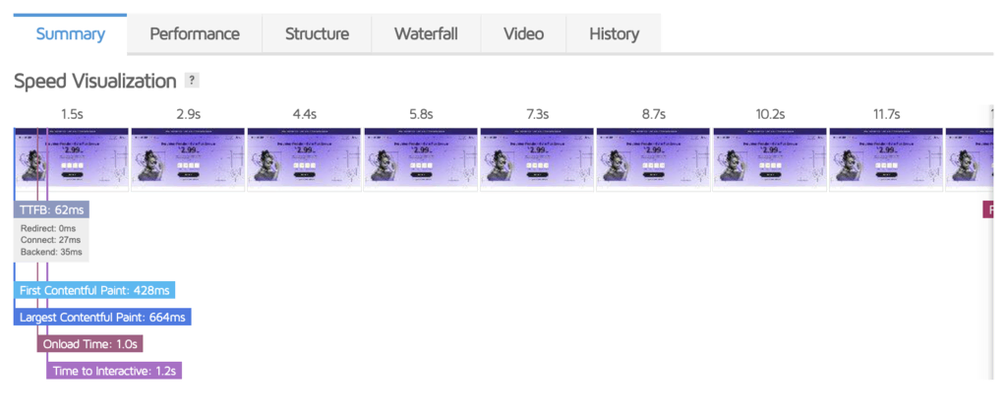The width and height of the screenshot is (1007, 412).
Task: Open the History tab
Action: [614, 34]
